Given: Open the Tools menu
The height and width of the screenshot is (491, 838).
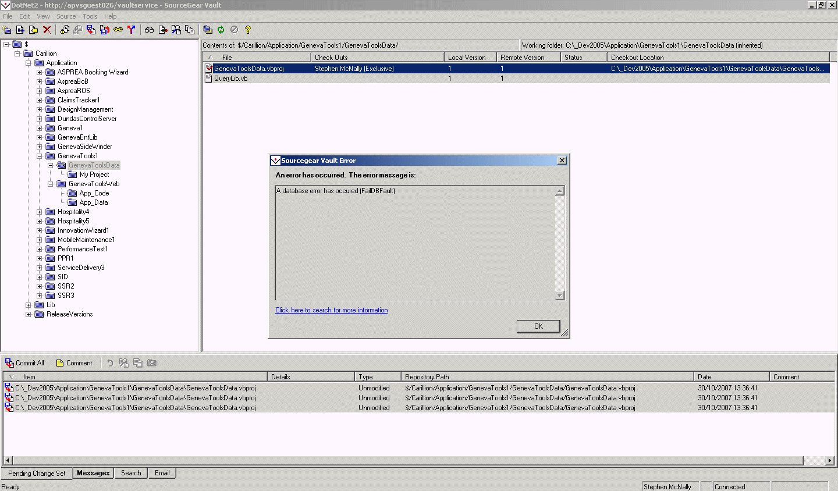Looking at the screenshot, I should click(x=90, y=16).
